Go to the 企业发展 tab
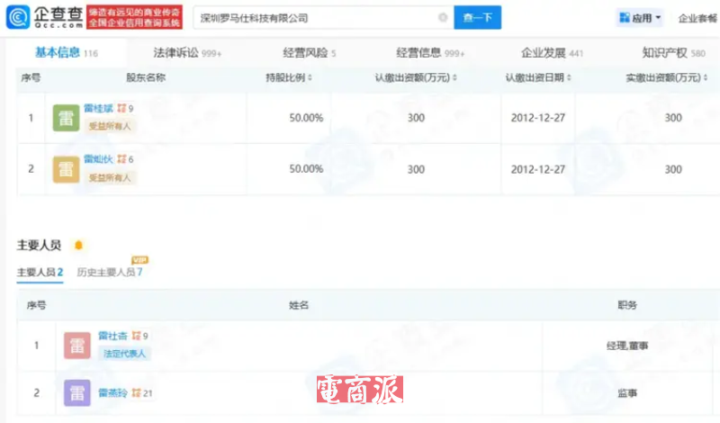Image resolution: width=720 pixels, height=423 pixels. click(x=552, y=53)
